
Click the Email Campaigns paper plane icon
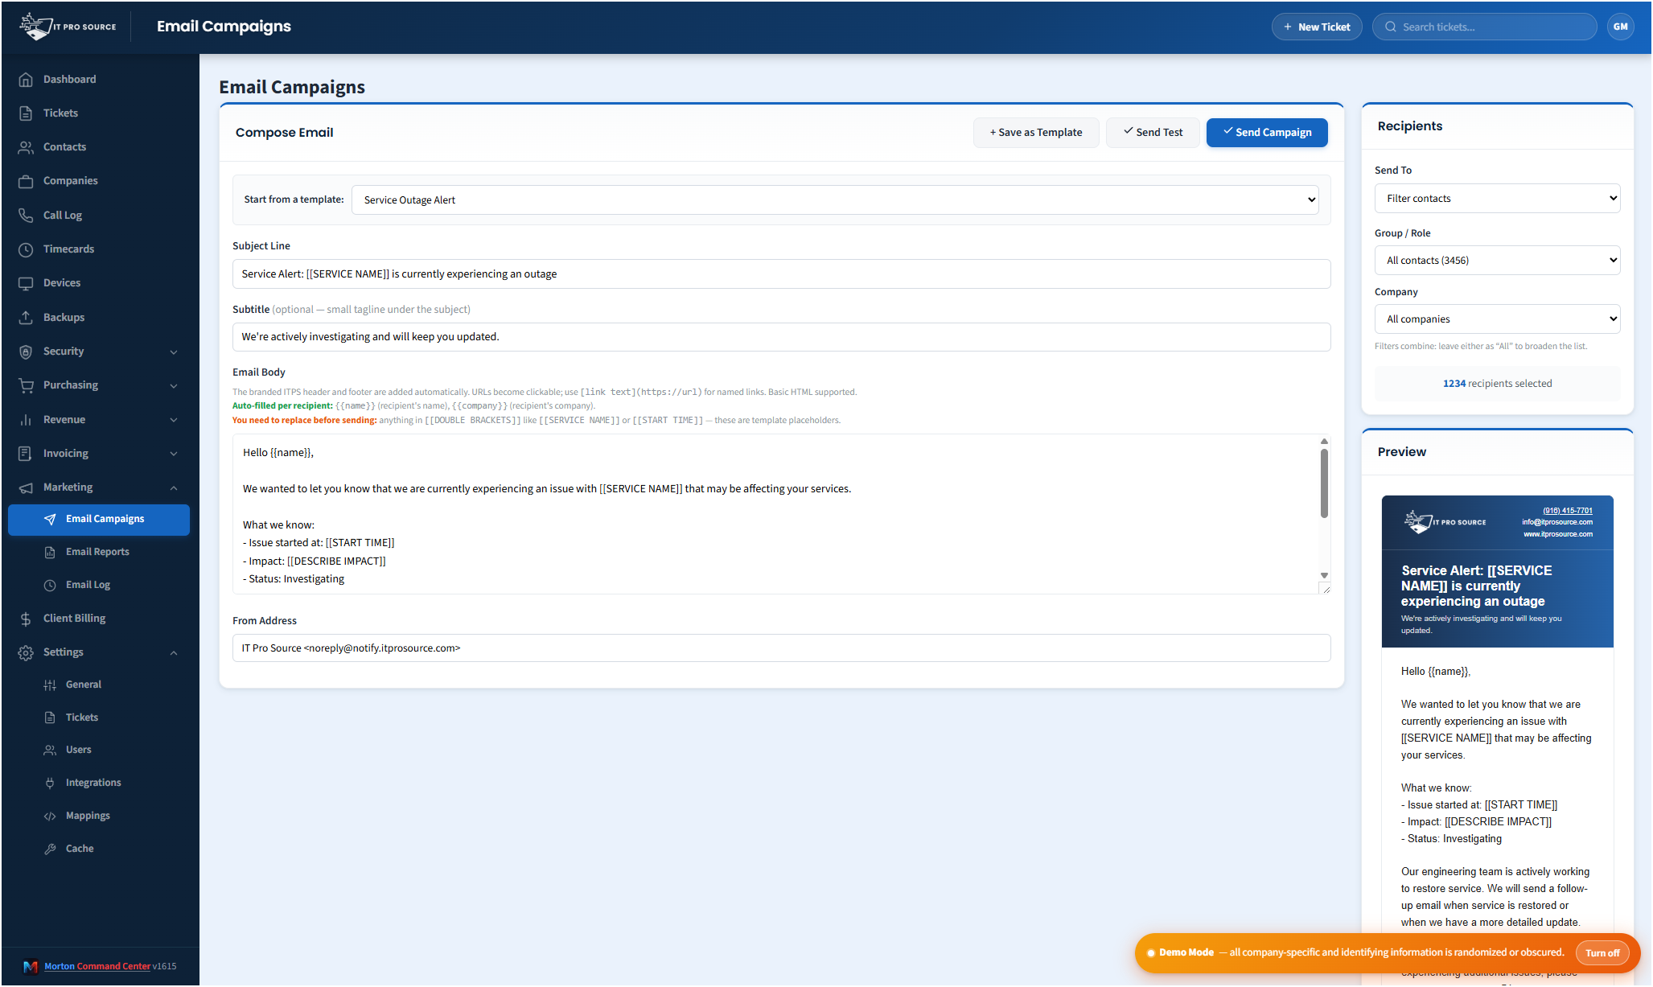(50, 520)
